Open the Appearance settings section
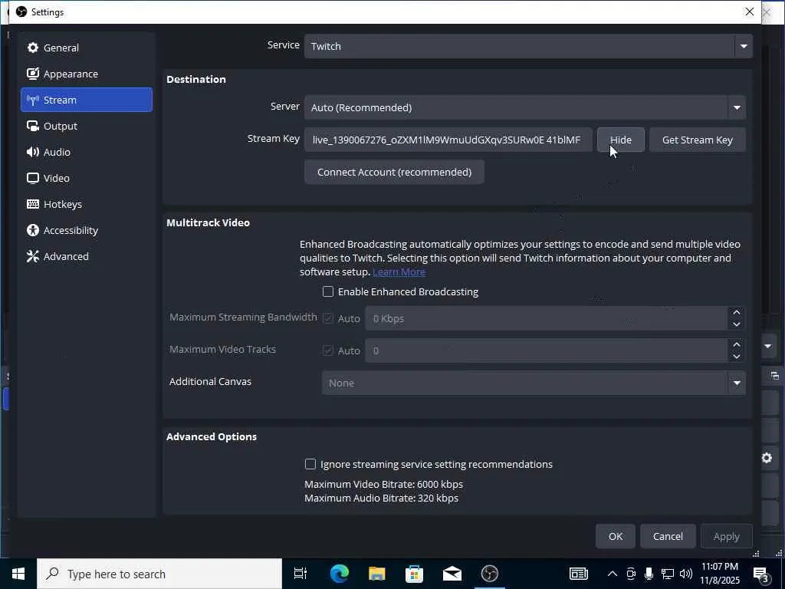 pyautogui.click(x=86, y=74)
